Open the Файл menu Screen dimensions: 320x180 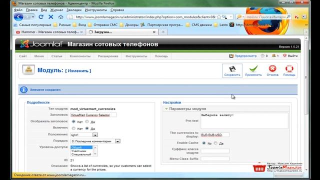[x=18, y=10]
